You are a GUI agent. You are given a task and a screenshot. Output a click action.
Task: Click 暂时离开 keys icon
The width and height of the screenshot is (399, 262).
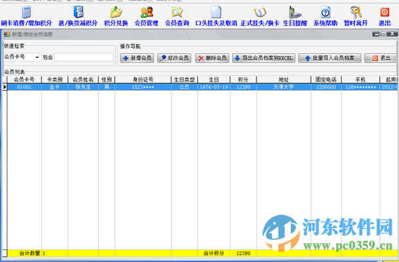pos(356,12)
